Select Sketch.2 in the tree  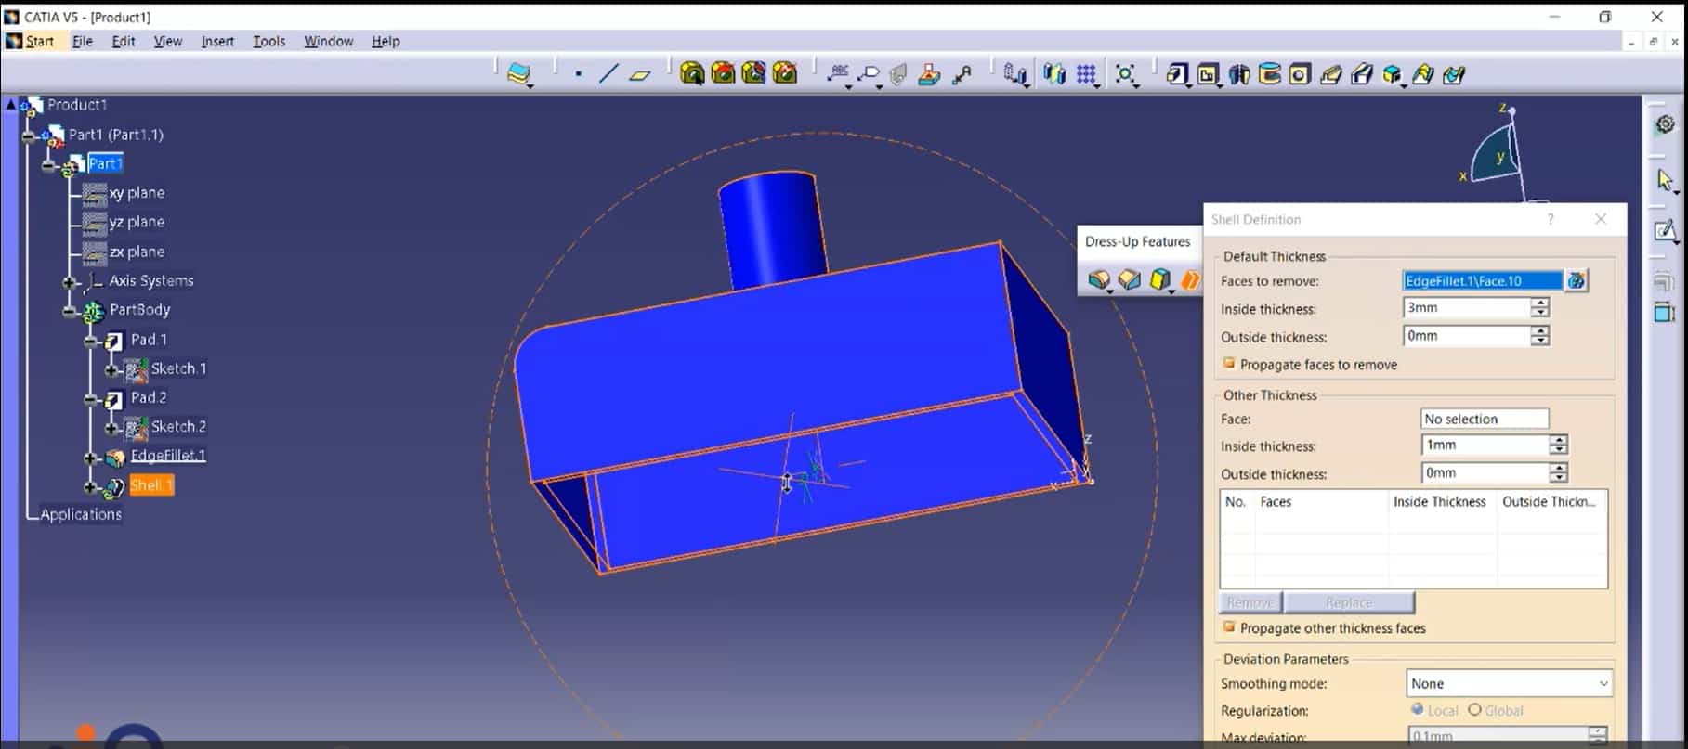click(178, 427)
